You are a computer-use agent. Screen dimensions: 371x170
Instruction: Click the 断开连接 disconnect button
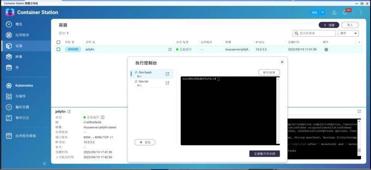(269, 72)
